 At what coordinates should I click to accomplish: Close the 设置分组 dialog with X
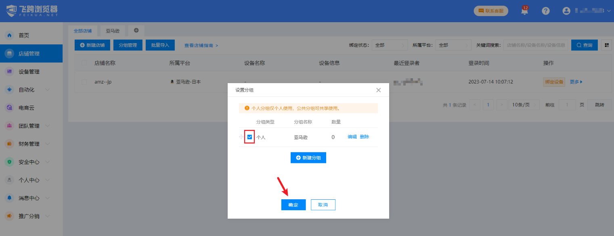[378, 90]
